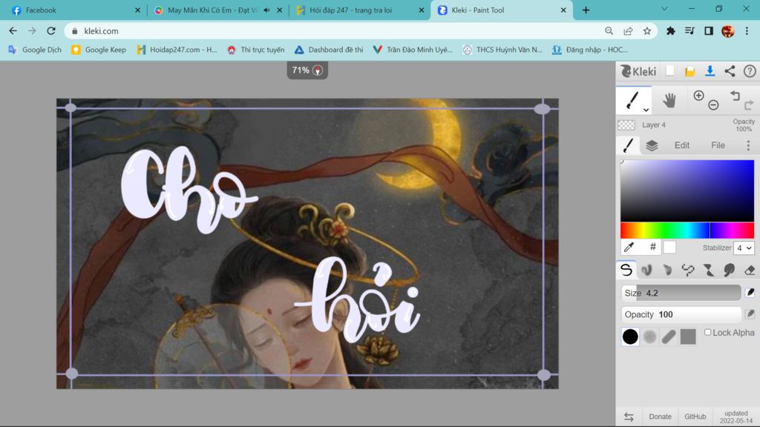This screenshot has width=760, height=427.
Task: Open the three-dot more options menu
Action: point(748,145)
